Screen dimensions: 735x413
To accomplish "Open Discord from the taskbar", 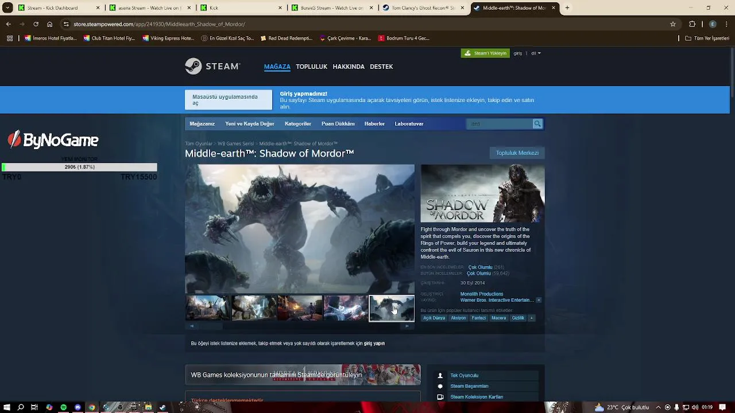I will point(78,407).
